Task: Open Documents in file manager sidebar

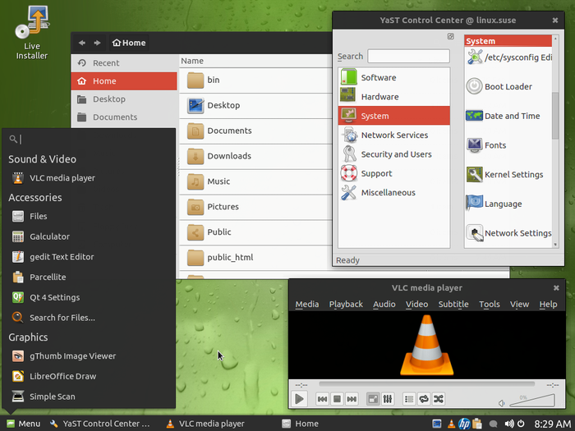Action: [x=115, y=117]
